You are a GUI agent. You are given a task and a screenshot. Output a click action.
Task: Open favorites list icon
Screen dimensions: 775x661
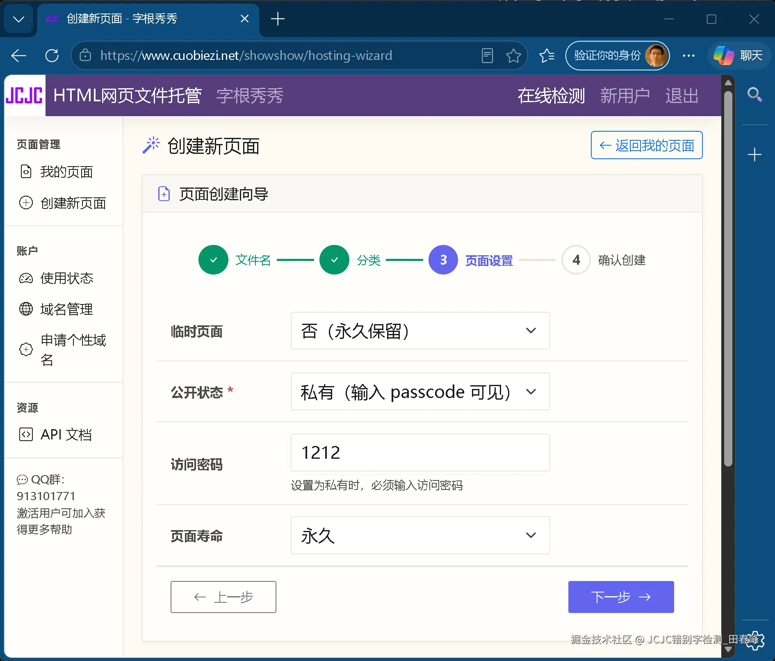pos(547,55)
